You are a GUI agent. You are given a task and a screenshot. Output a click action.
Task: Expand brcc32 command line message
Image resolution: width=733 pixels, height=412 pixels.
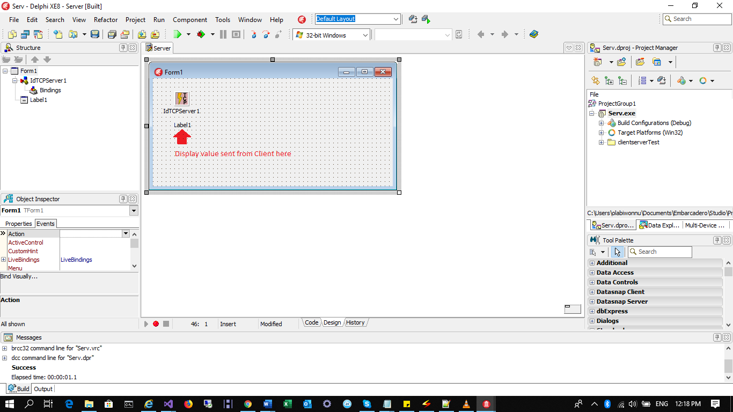click(x=5, y=348)
